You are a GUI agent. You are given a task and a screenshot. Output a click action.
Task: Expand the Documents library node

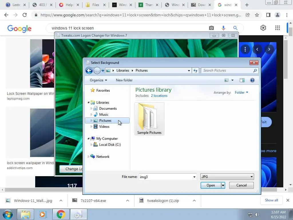click(x=91, y=108)
